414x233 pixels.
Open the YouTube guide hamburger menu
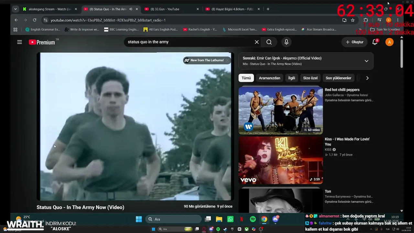19,42
